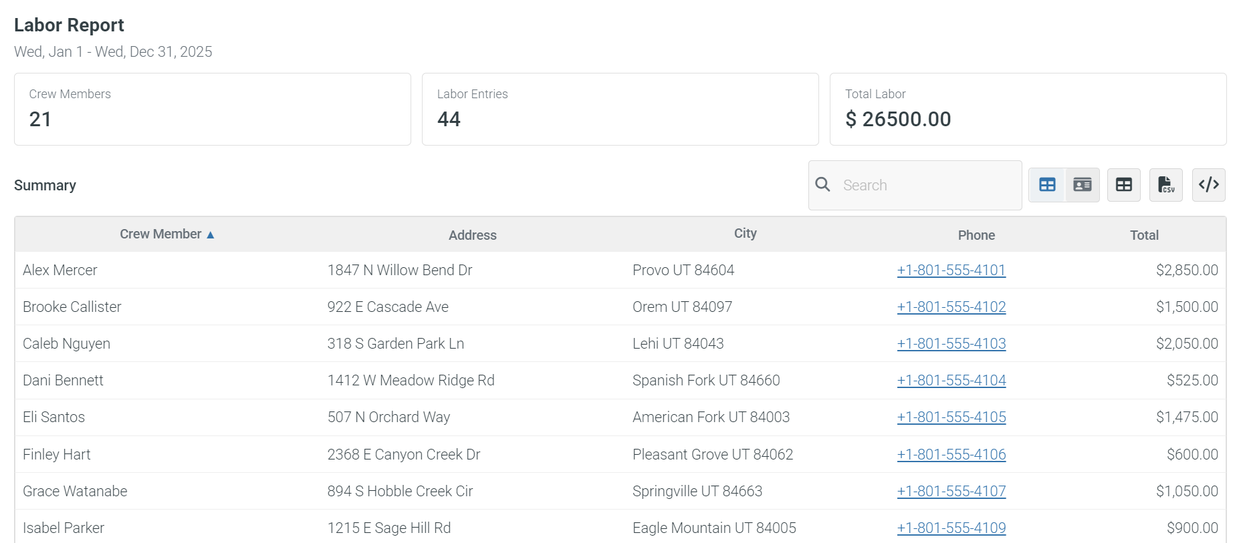1241x543 pixels.
Task: Open phone link +1-801-555-4106
Action: pyautogui.click(x=951, y=454)
